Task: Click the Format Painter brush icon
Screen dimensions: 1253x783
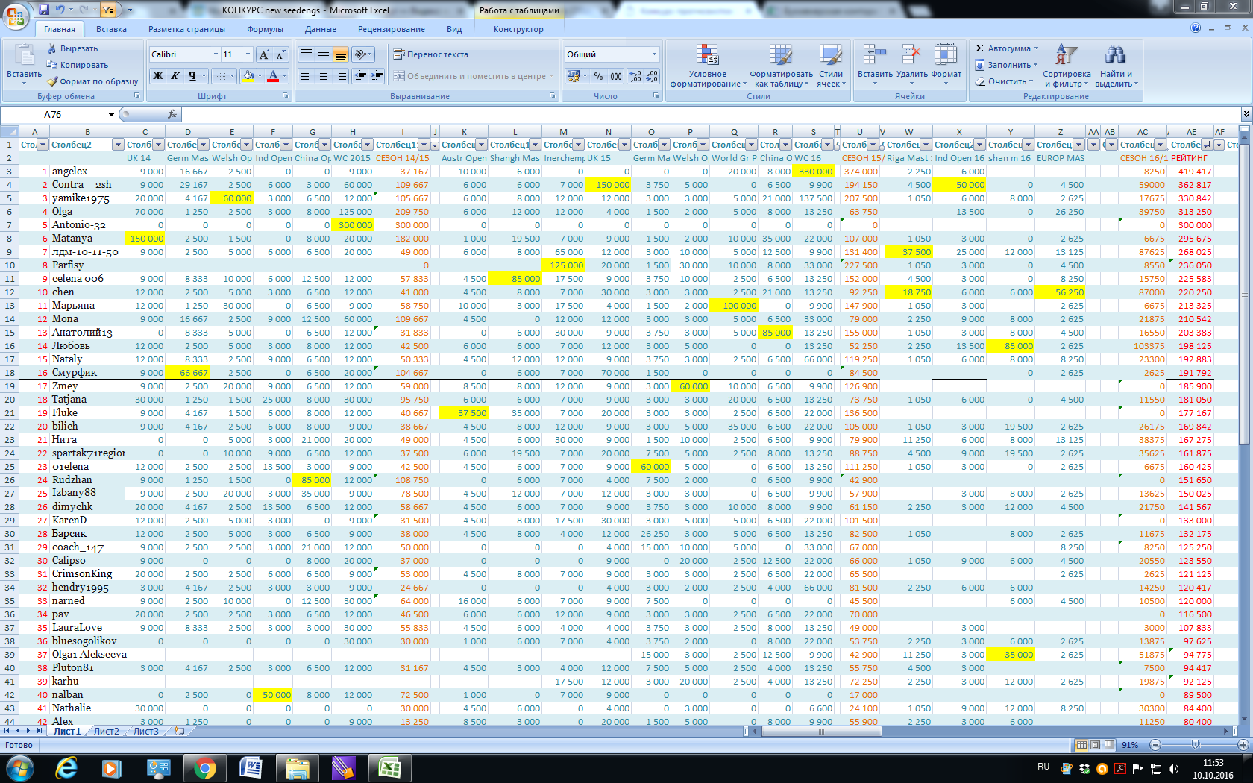Action: tap(52, 81)
